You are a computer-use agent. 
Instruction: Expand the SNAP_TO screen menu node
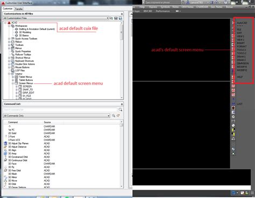click(17, 90)
